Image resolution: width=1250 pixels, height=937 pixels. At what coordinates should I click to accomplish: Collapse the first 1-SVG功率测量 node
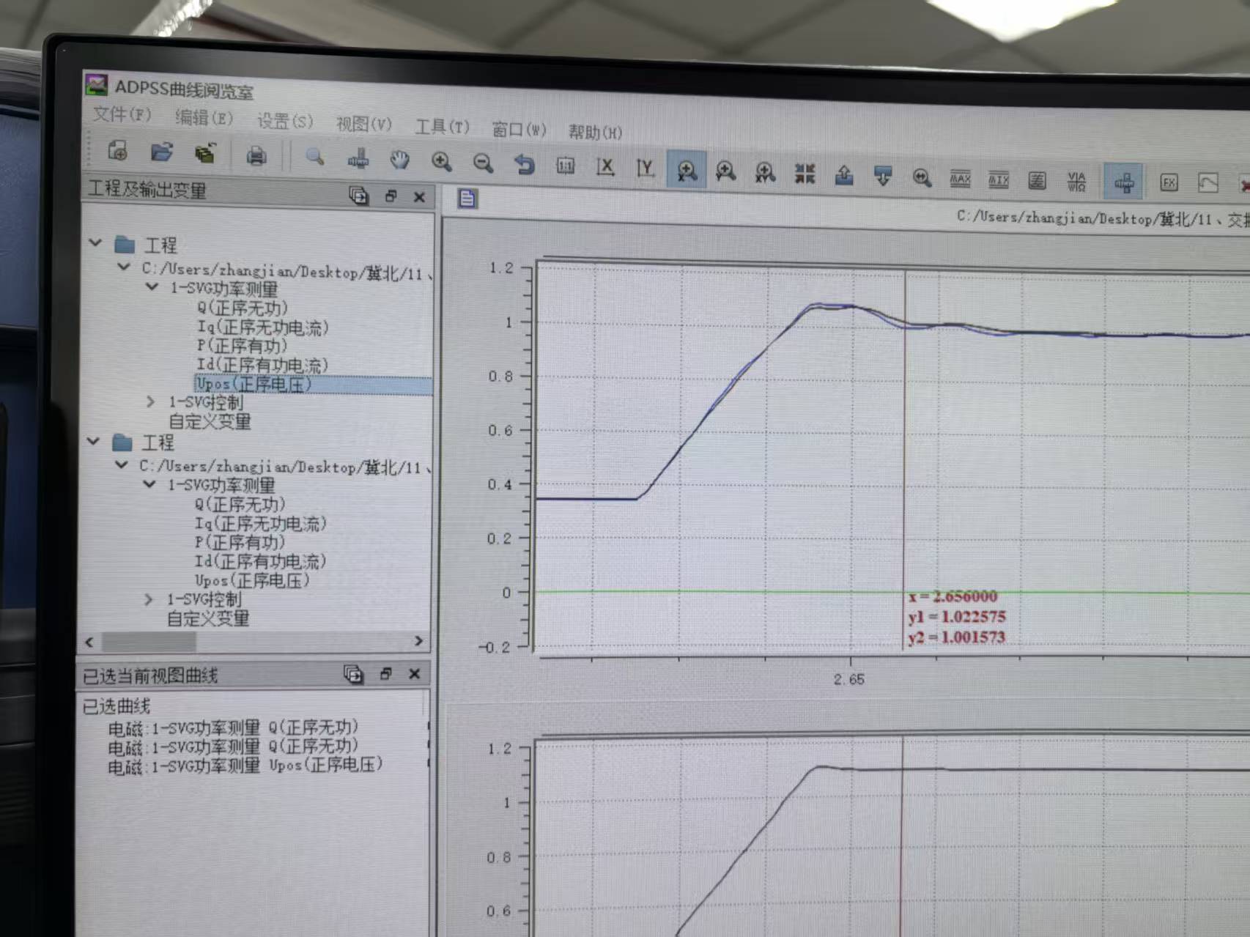pos(152,286)
